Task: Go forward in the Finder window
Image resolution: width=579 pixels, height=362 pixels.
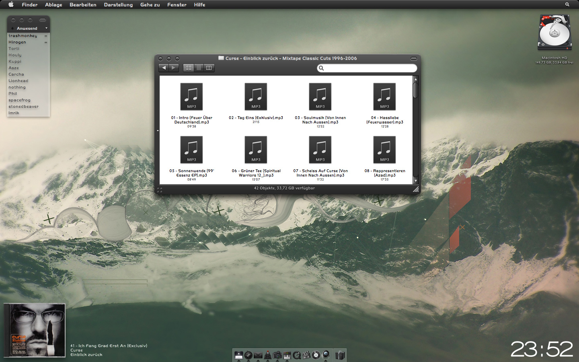Action: (174, 68)
